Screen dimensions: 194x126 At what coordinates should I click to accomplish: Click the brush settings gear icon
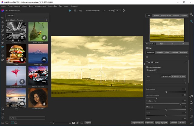point(124,11)
